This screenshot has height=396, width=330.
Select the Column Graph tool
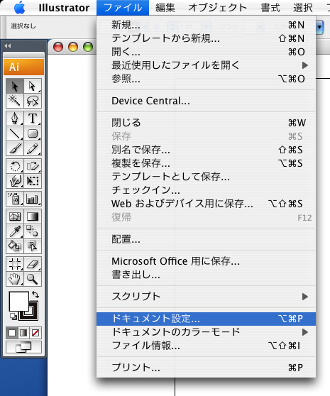pyautogui.click(x=33, y=199)
